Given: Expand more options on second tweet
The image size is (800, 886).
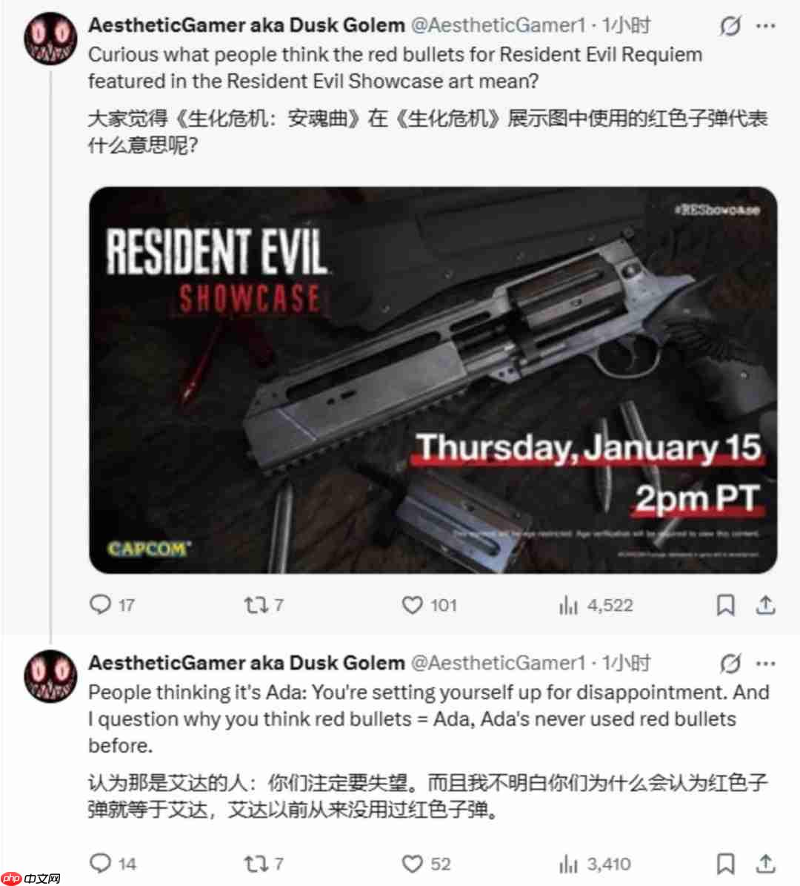Looking at the screenshot, I should point(766,664).
